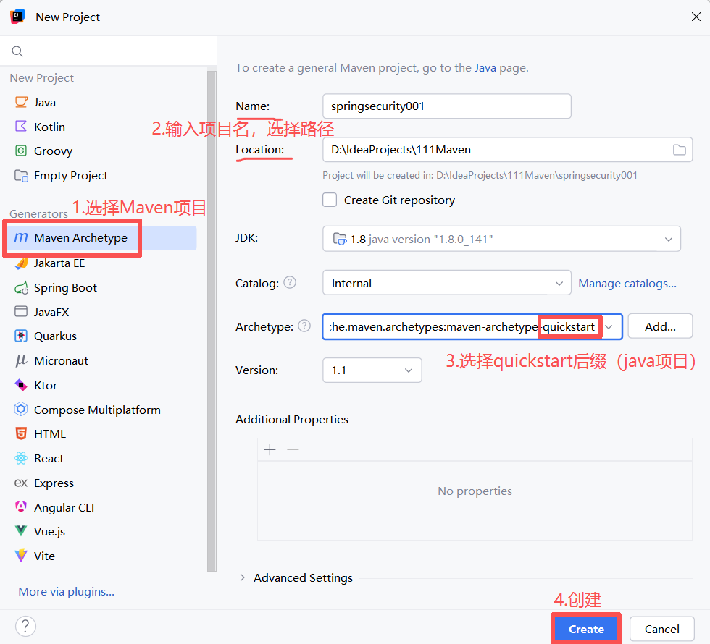710x644 pixels.
Task: Select the Groovy icon
Action: [21, 151]
